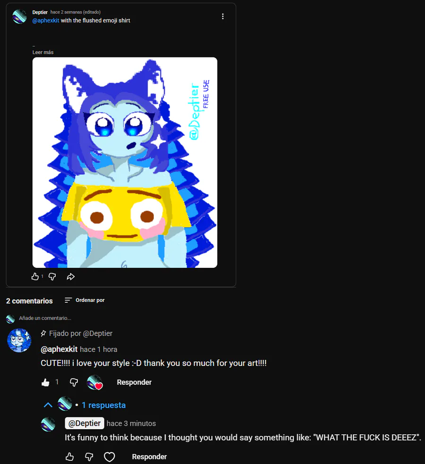Open the flushed emoji shirt drawing image
Screen dimensions: 425x464
click(125, 163)
